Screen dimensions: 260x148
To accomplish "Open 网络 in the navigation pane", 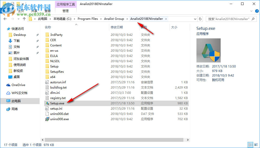I will [x=15, y=109].
